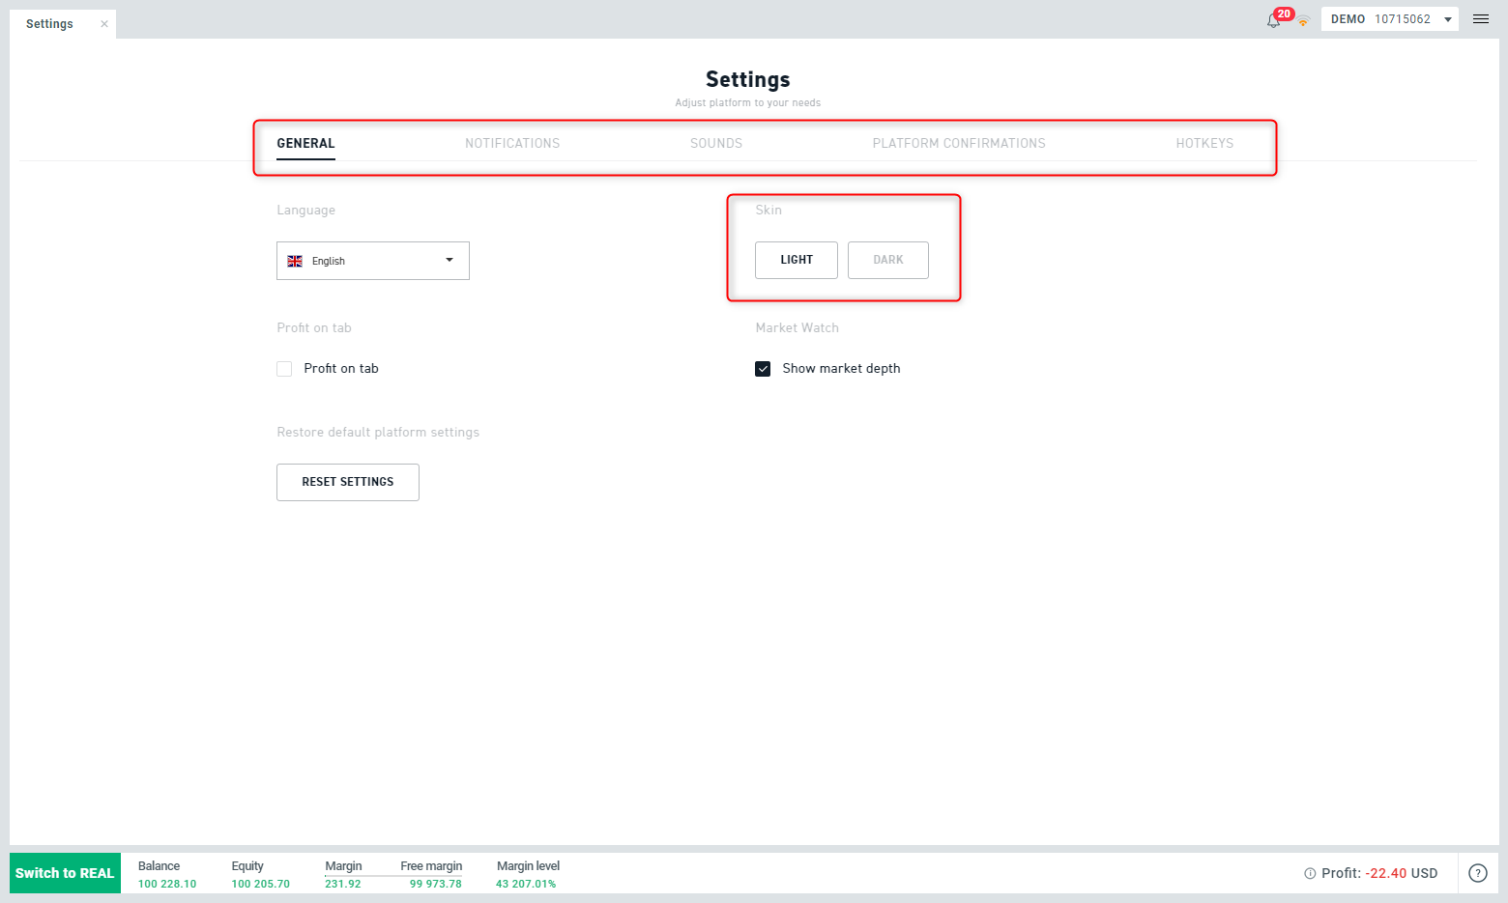Click the Free margin value 99 973.78
This screenshot has height=903, width=1508.
tap(436, 884)
